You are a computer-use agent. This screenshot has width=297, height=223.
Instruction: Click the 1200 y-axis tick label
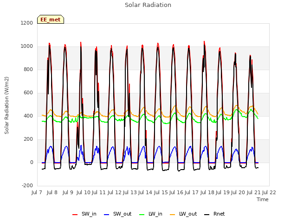[x=27, y=23]
